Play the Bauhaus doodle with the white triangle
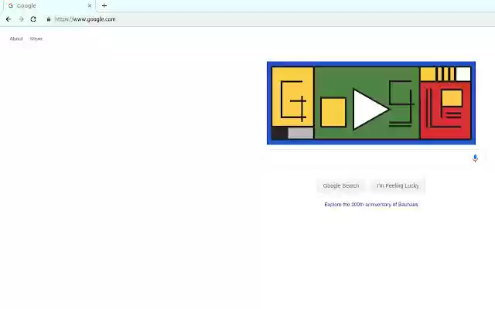The height and width of the screenshot is (309, 495). tap(370, 110)
